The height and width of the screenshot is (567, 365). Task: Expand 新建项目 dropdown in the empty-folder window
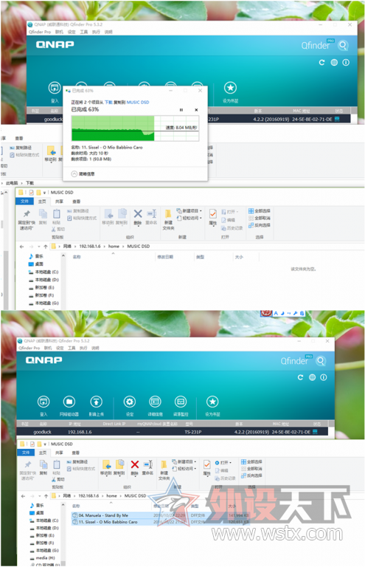(x=190, y=210)
